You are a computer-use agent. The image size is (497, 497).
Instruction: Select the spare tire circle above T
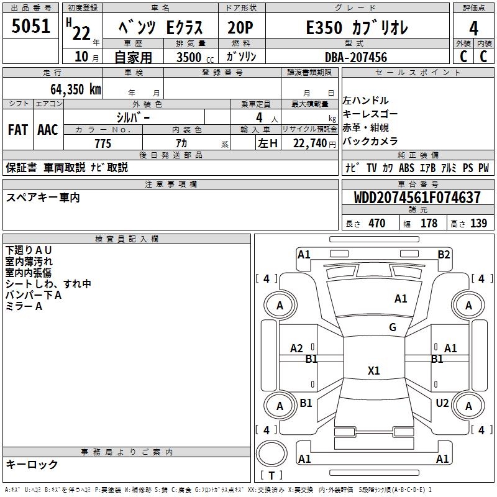tap(271, 454)
